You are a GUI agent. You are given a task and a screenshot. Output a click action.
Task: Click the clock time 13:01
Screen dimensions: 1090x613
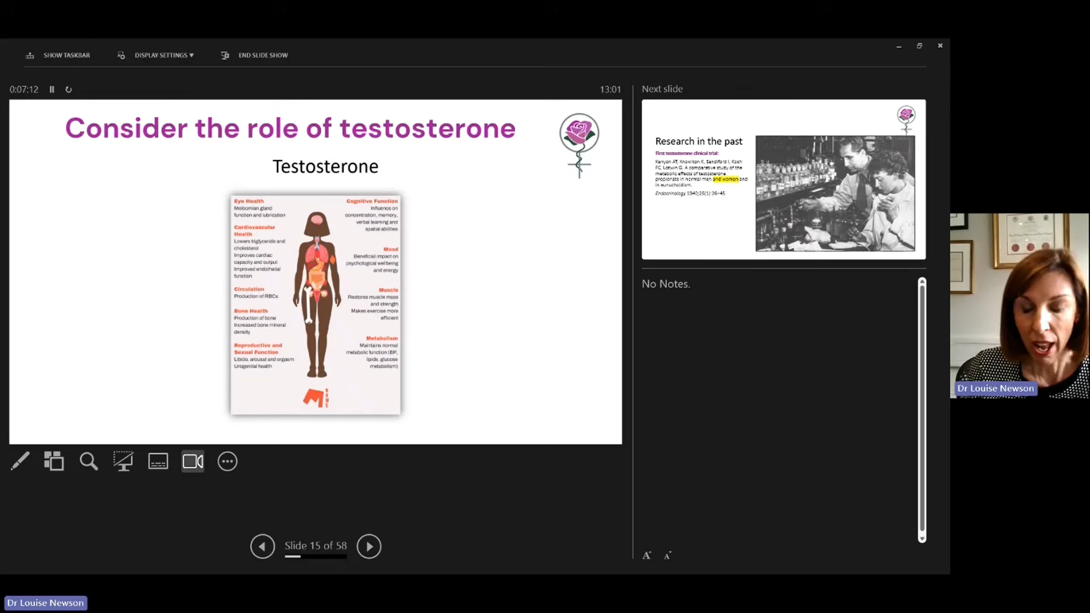[x=610, y=89]
